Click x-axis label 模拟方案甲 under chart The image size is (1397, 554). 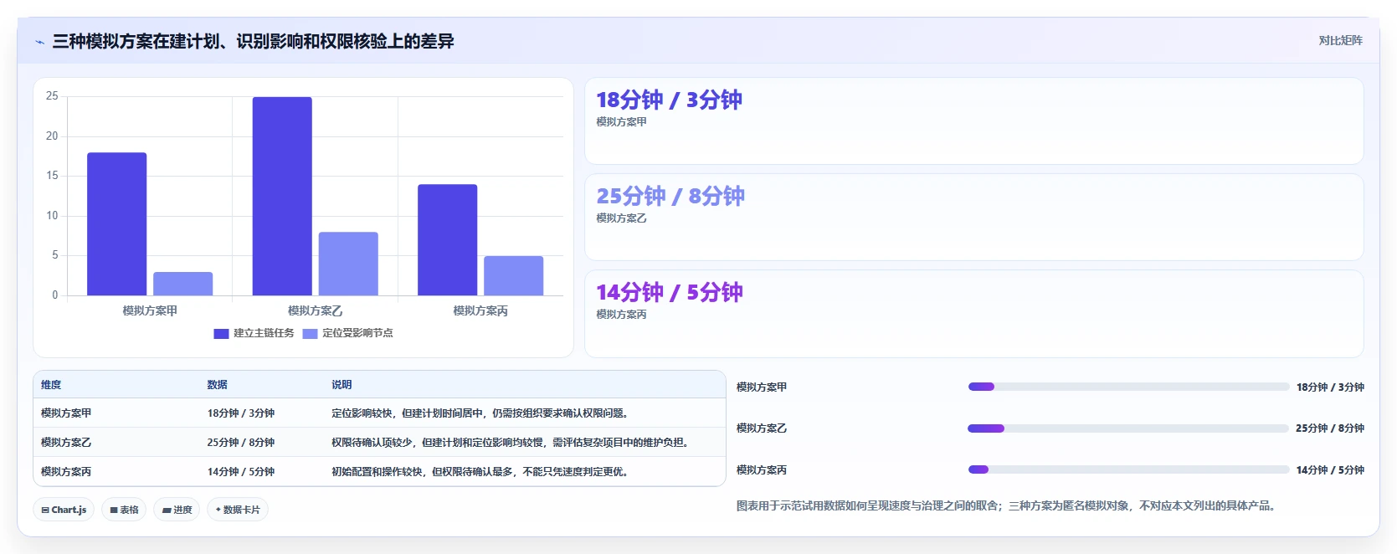click(x=150, y=310)
